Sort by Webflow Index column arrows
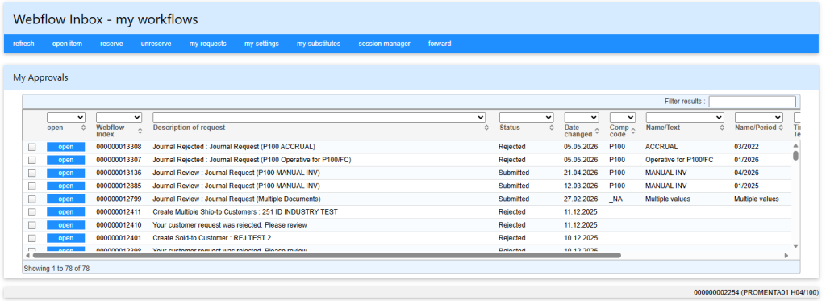 coord(140,131)
